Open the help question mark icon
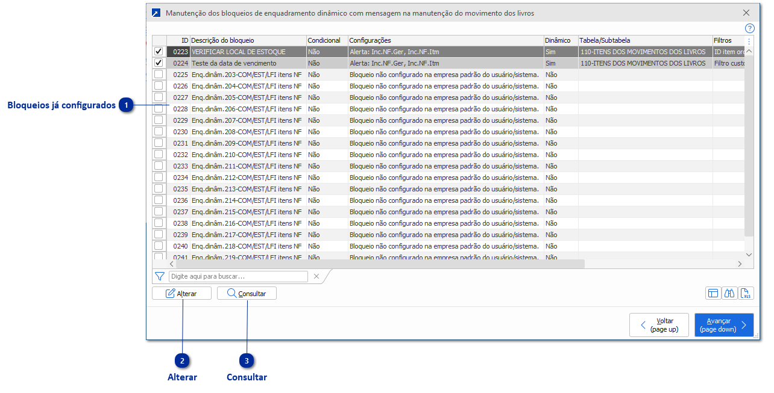This screenshot has height=393, width=774. coord(749,28)
